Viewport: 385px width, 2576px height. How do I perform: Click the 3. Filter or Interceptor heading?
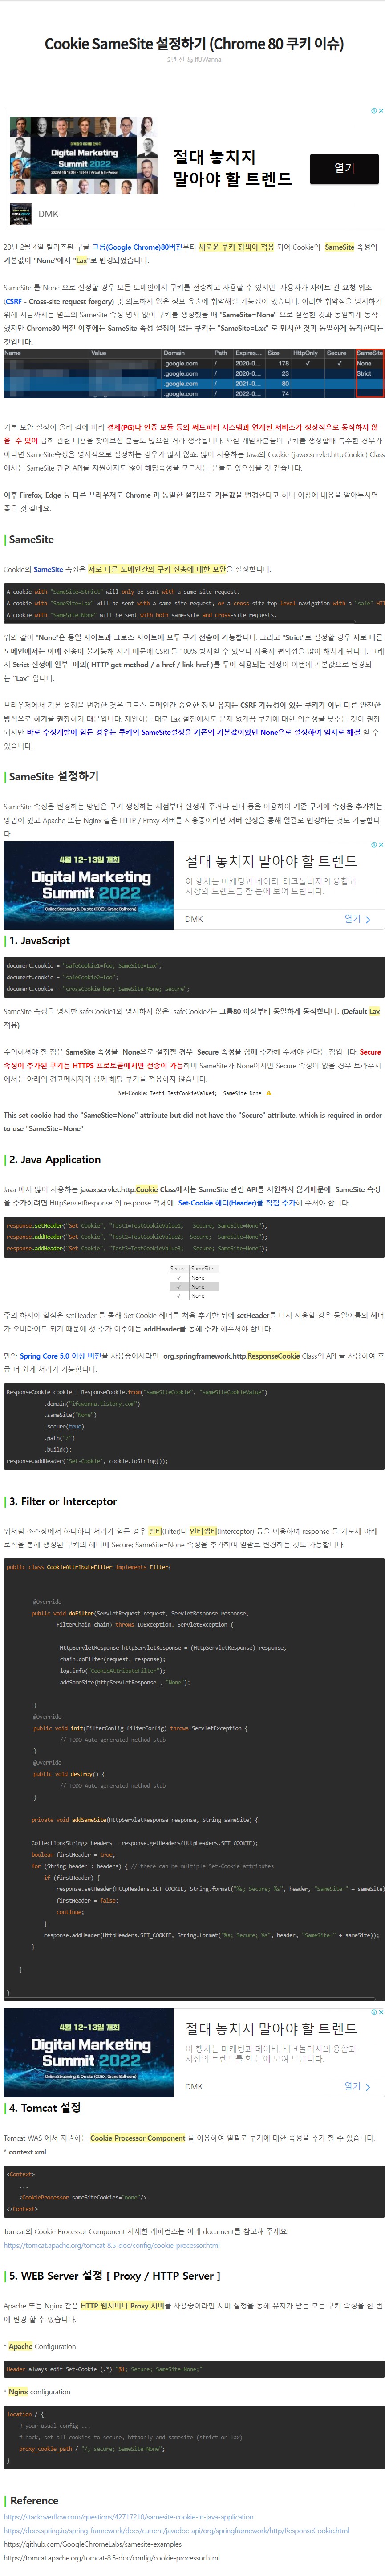click(63, 1501)
